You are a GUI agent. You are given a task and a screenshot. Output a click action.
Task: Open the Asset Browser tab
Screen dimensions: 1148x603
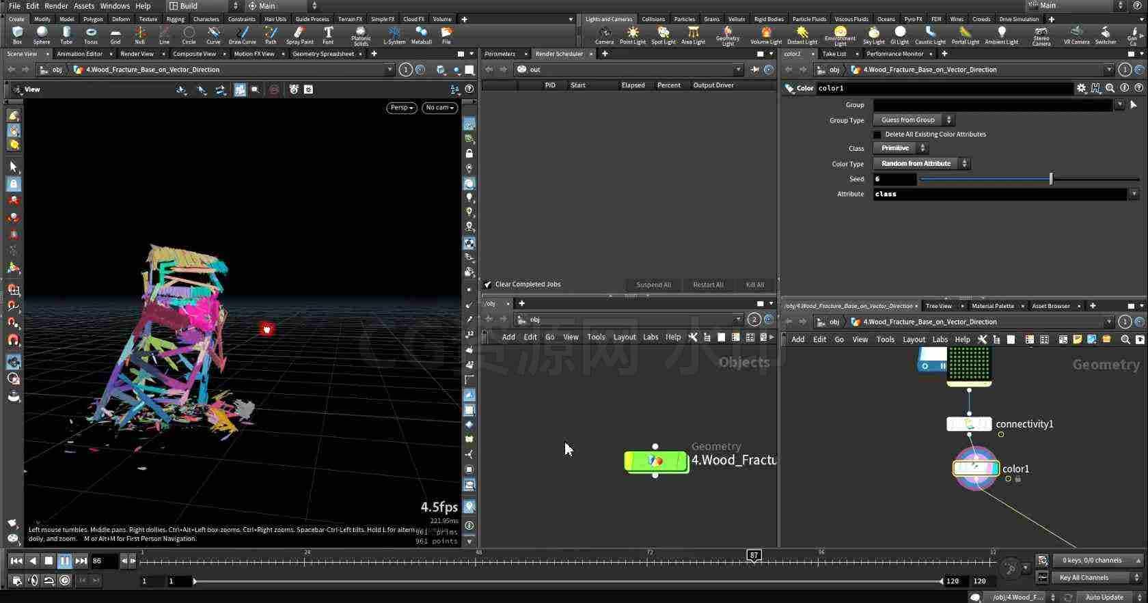pyautogui.click(x=1050, y=306)
